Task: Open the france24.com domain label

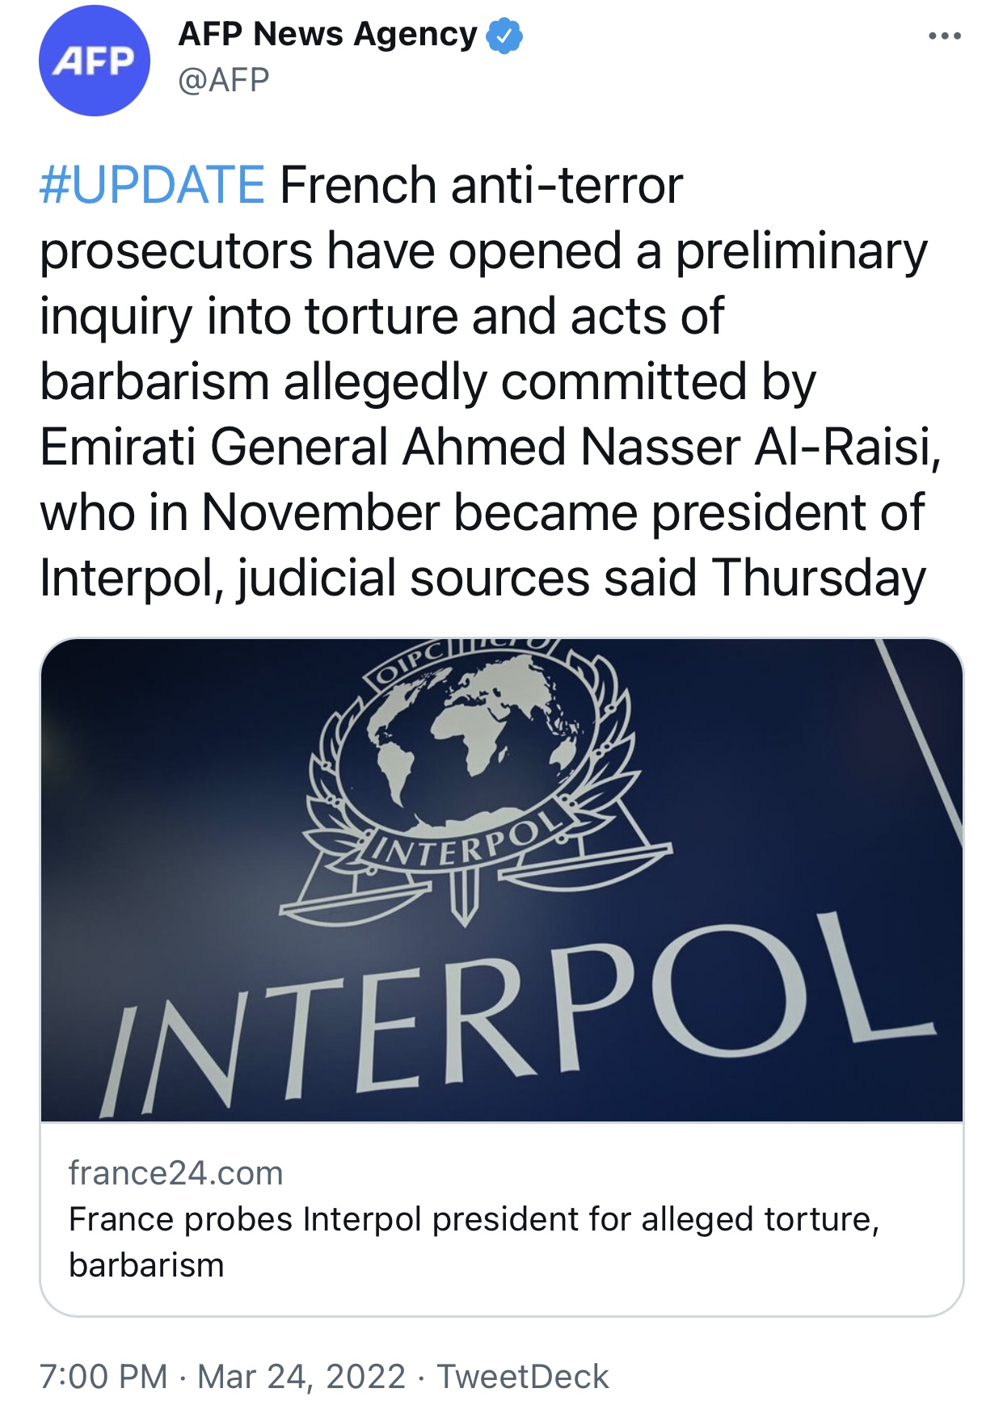Action: (x=175, y=1173)
